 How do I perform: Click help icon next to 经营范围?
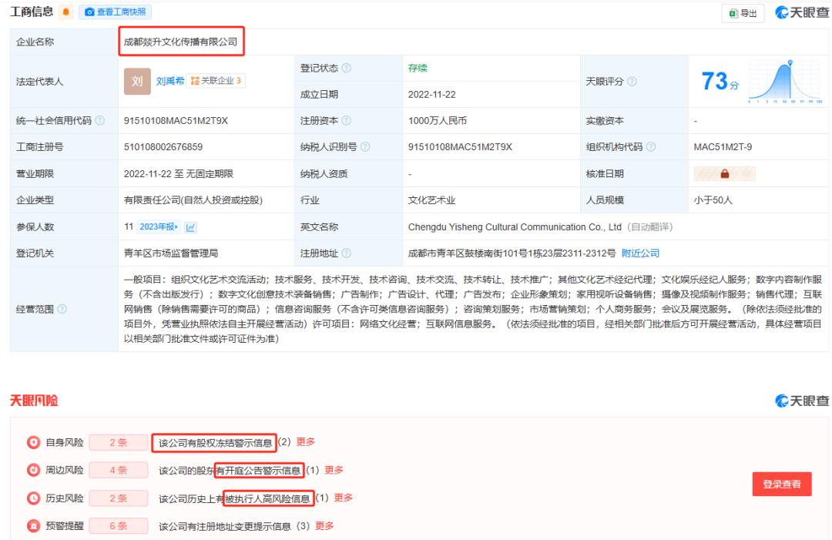61,310
